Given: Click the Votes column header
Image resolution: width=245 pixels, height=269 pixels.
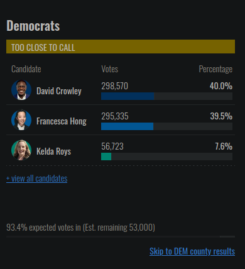Looking at the screenshot, I should coord(110,69).
